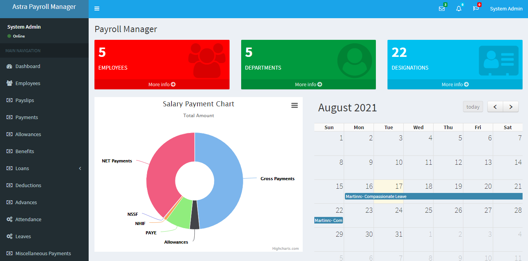
Task: Click More info under Designations card
Action: click(x=455, y=84)
